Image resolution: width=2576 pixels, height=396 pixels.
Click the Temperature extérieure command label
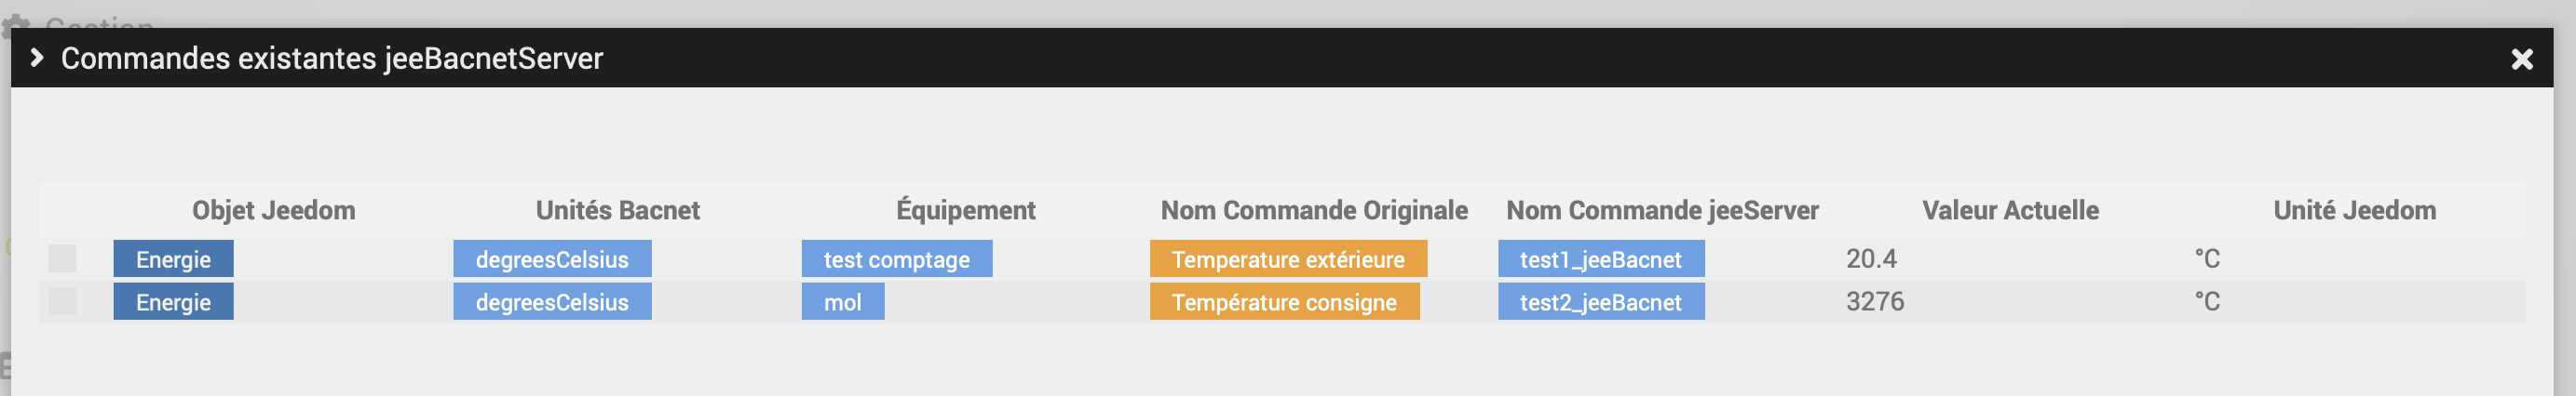[1287, 259]
